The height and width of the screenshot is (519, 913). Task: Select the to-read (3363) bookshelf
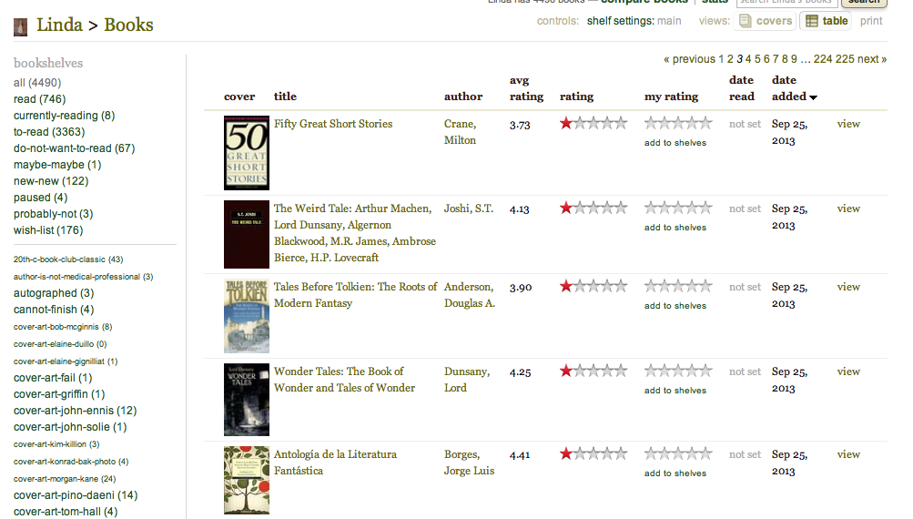(x=49, y=132)
